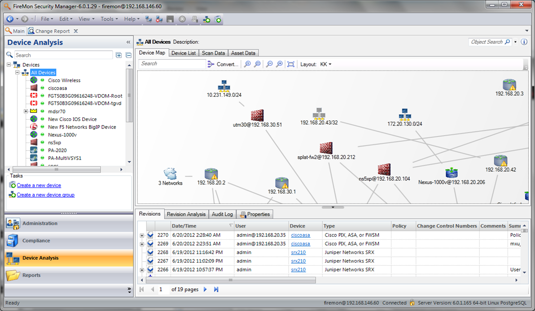Open the Reports section
The height and width of the screenshot is (311, 535).
coord(69,275)
